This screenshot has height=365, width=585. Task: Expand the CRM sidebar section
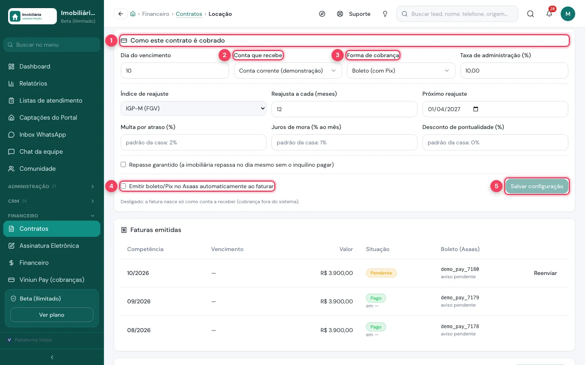tap(52, 201)
